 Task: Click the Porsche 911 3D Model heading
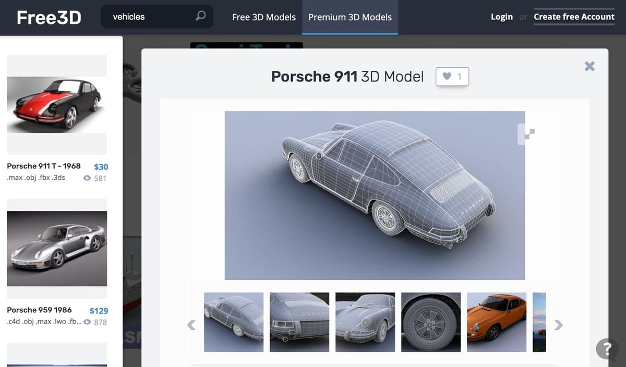[347, 76]
